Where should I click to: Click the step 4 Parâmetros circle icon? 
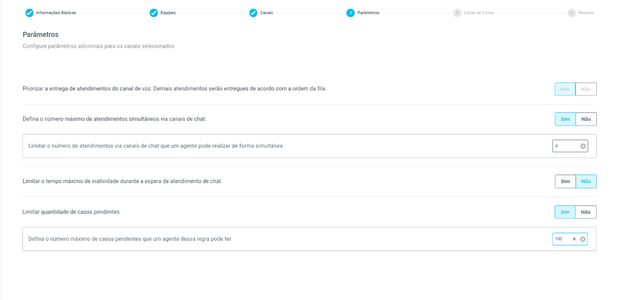pyautogui.click(x=350, y=13)
